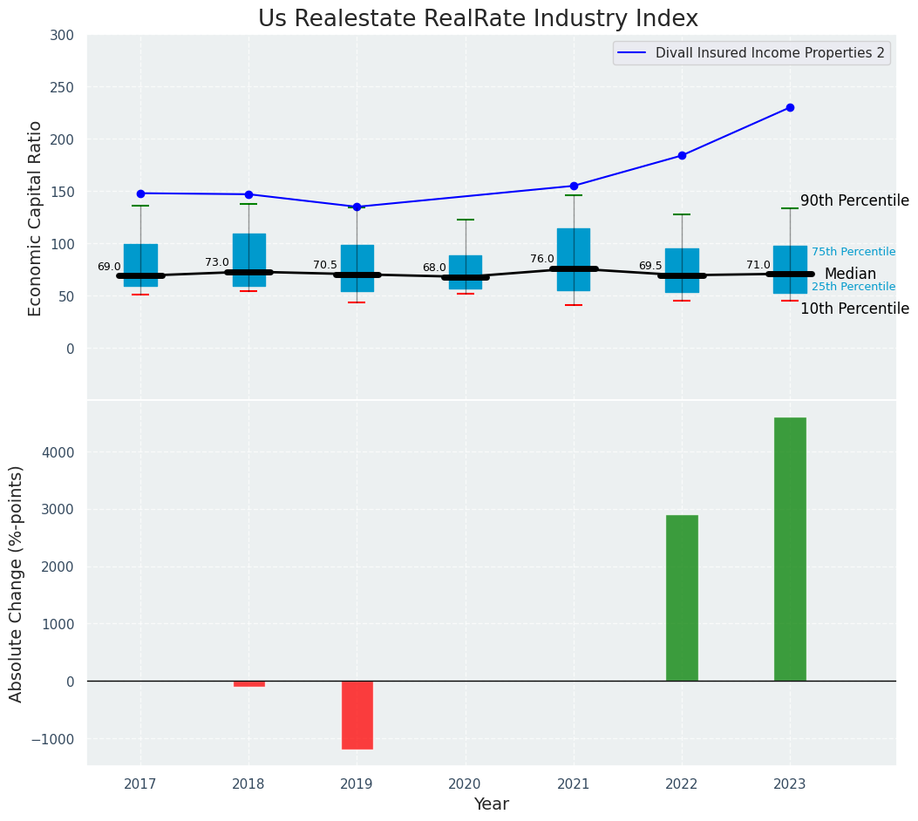The image size is (918, 821).
Task: Select the Median annotation text
Action: 850,275
